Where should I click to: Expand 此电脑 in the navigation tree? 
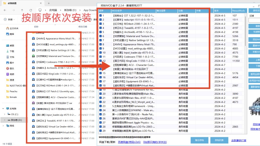pos(3,108)
